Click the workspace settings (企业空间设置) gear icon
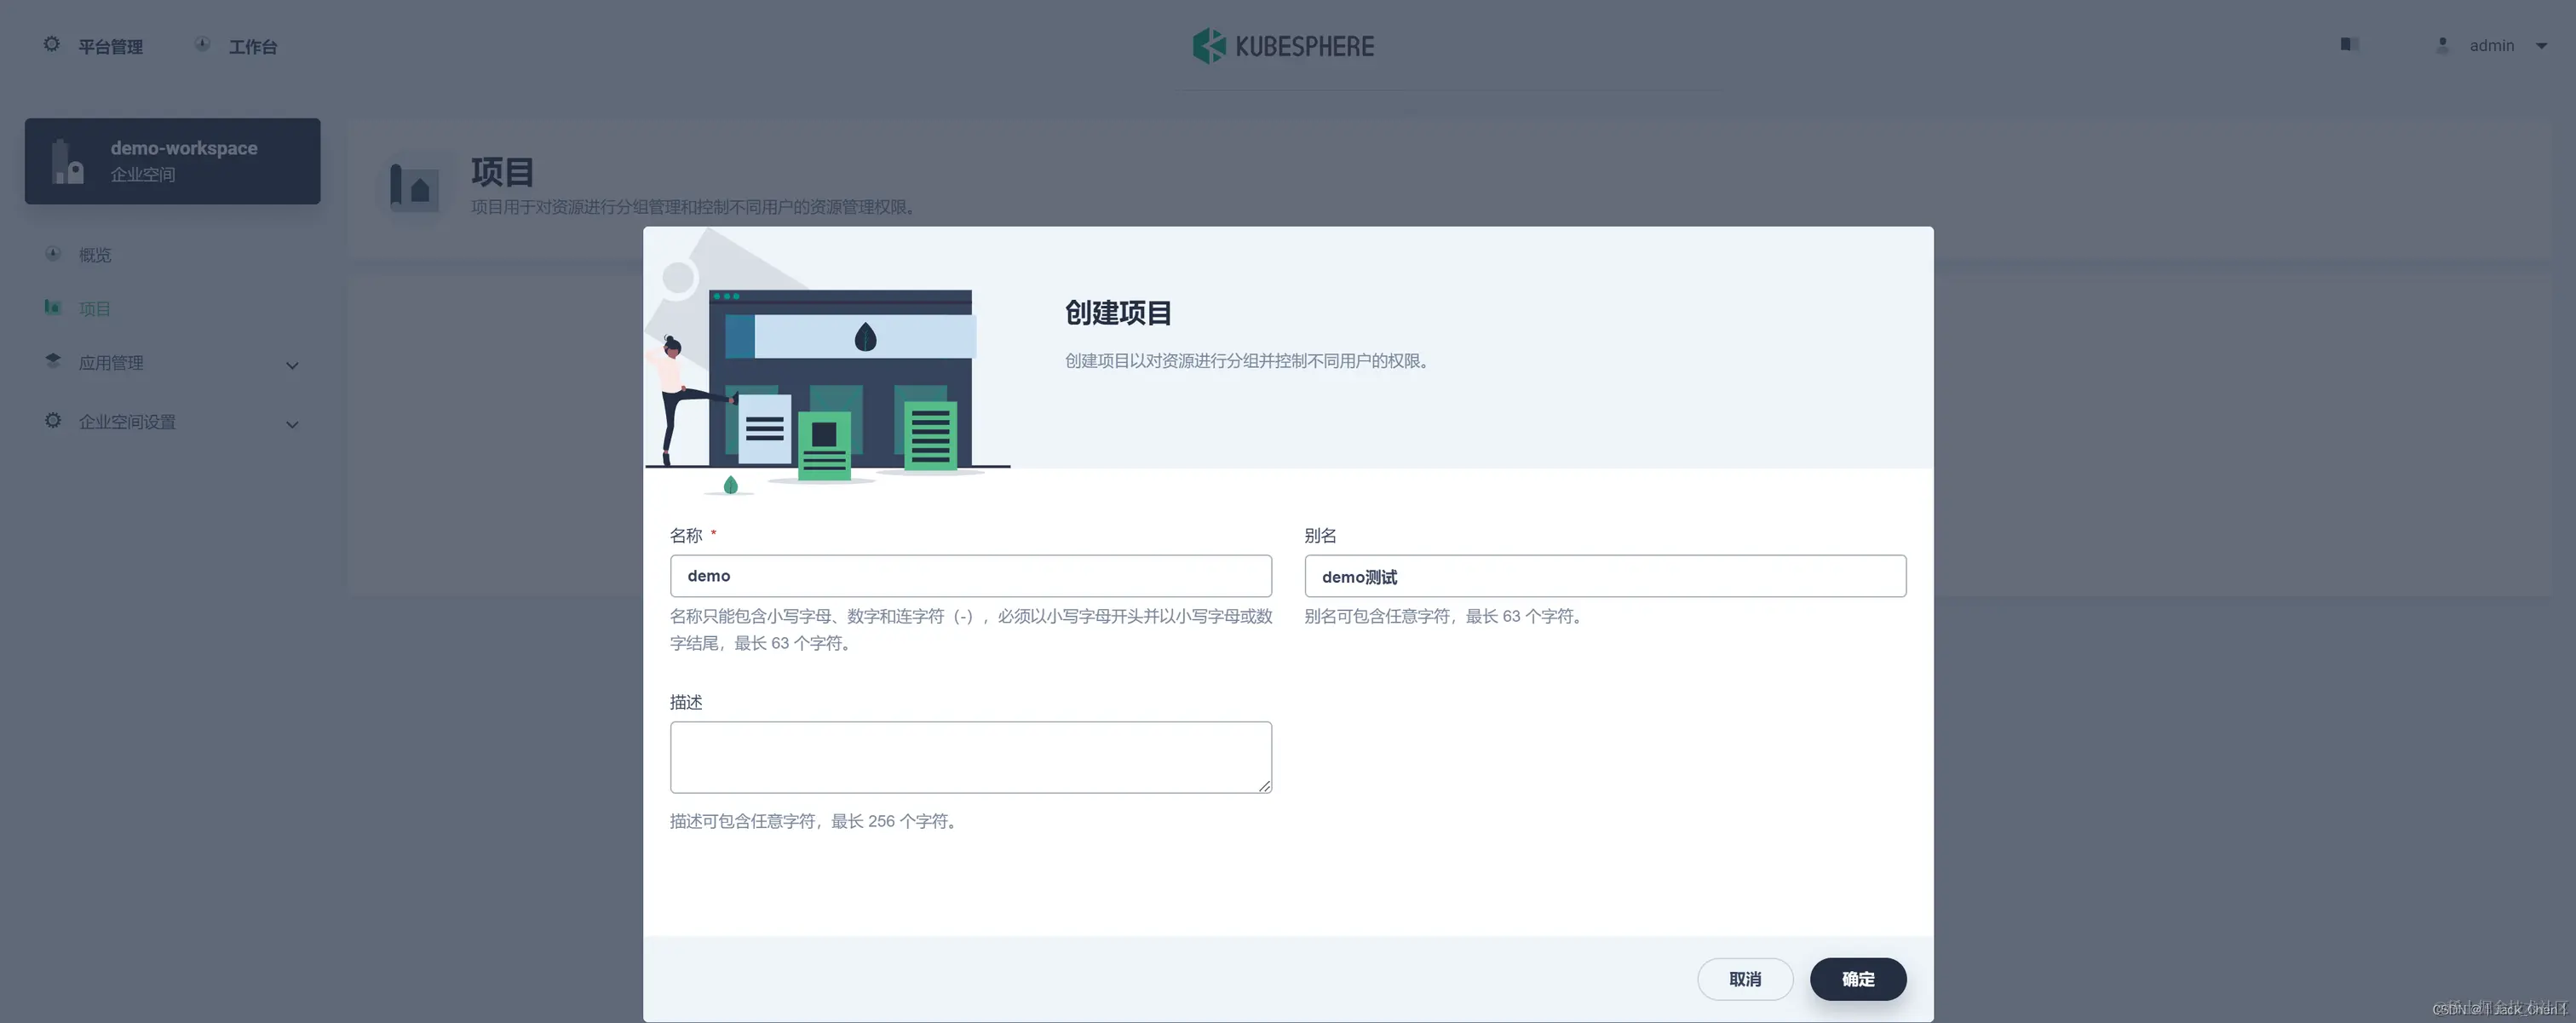 pos(53,420)
